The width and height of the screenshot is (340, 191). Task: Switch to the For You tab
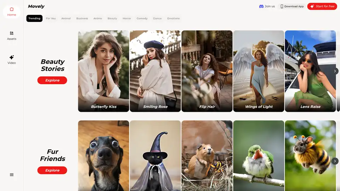[51, 18]
